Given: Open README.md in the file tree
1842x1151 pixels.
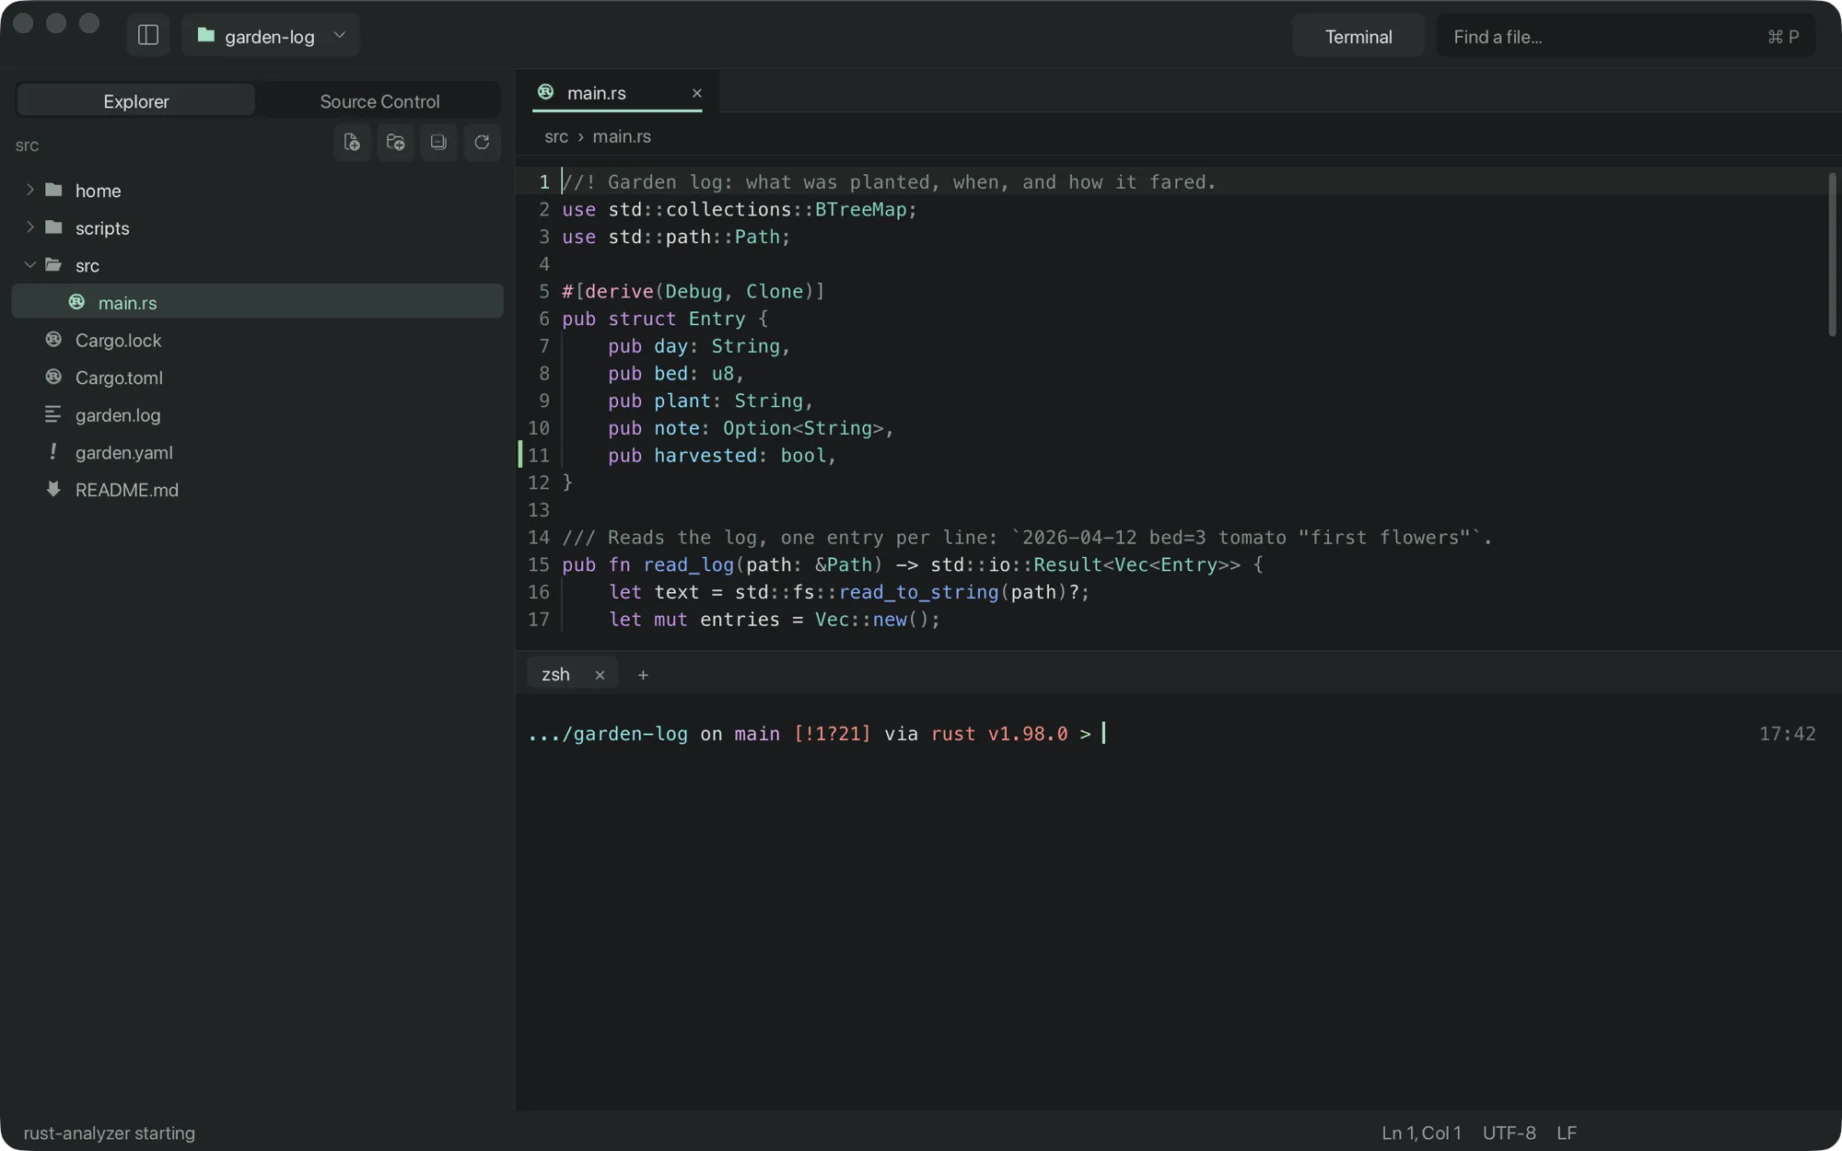Looking at the screenshot, I should (257, 490).
